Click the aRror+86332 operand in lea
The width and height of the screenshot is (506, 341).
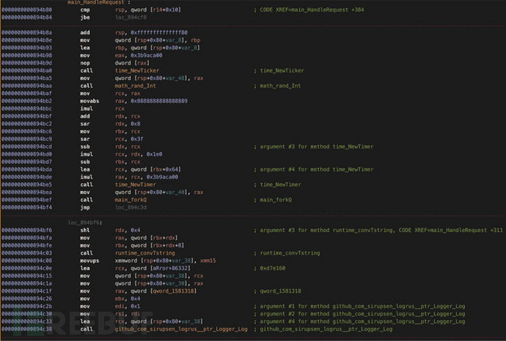pos(158,267)
